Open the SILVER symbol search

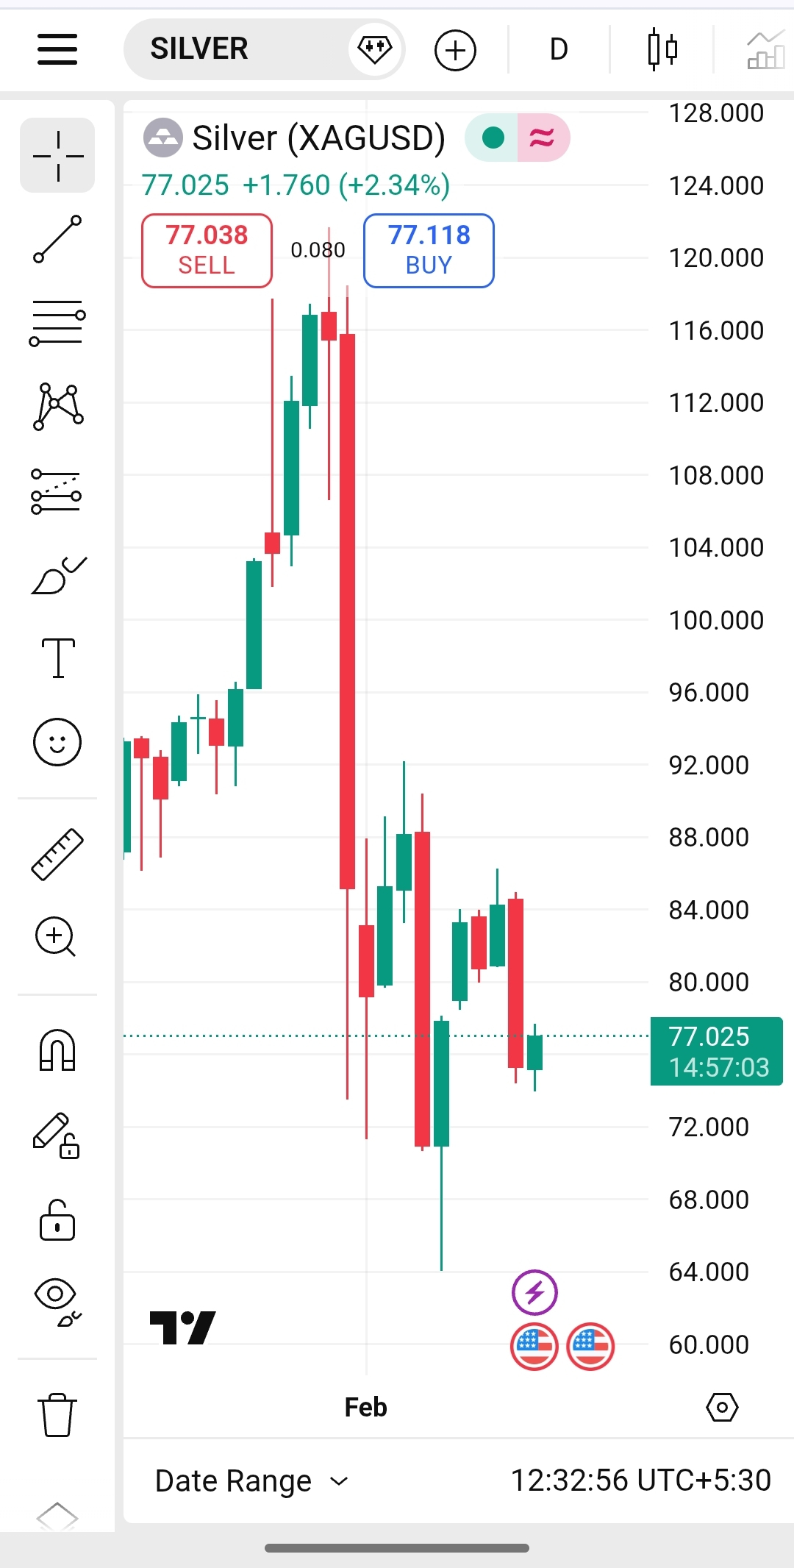(x=221, y=49)
